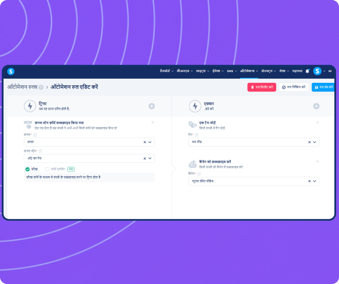Remove the फ़नल स्टेप फ़ॉर्म सब्सक्राइब trigger

[153, 123]
